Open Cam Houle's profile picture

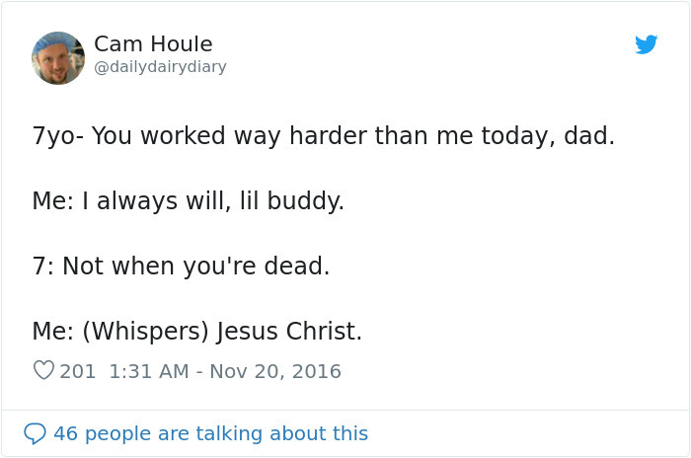click(58, 57)
